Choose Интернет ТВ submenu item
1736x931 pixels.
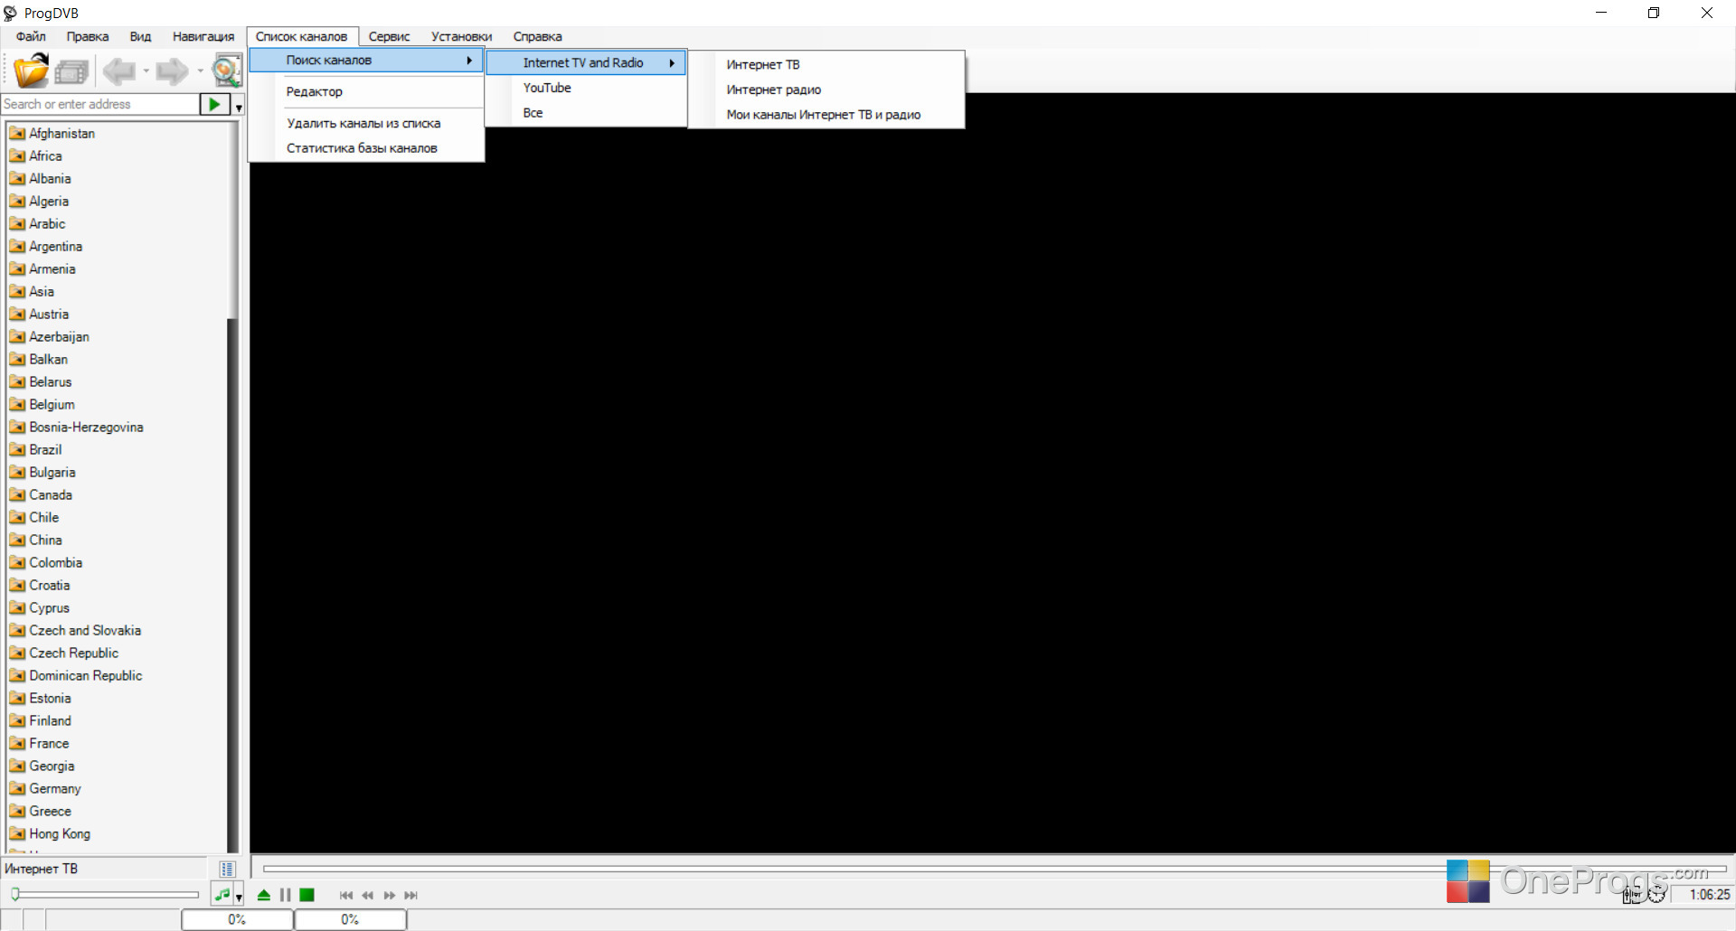(x=826, y=64)
